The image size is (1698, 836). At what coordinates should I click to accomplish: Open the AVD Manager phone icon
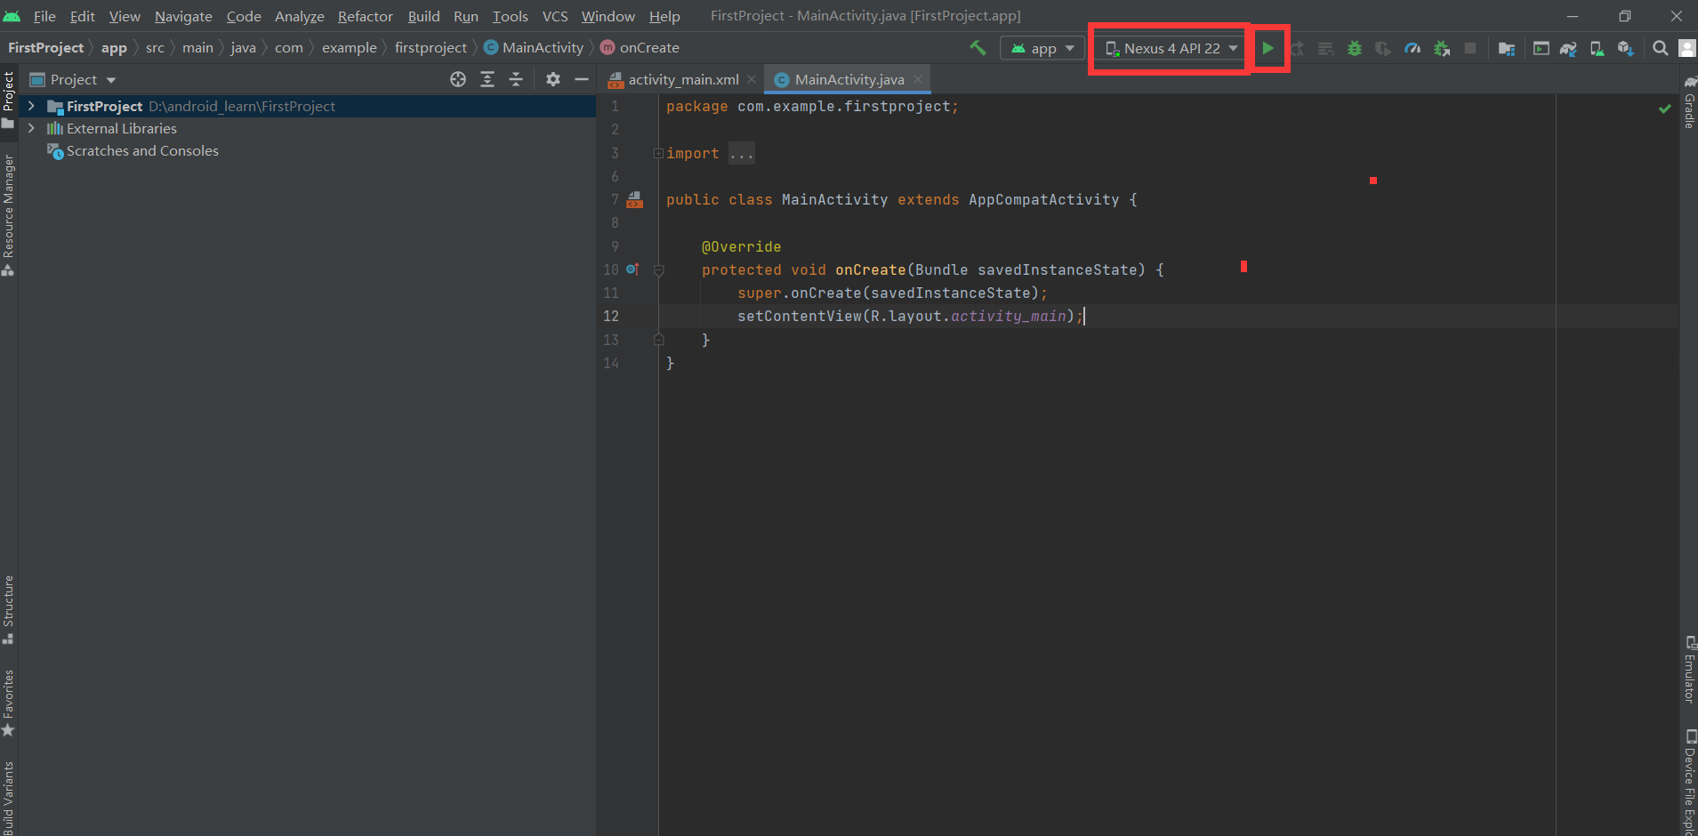(1597, 48)
